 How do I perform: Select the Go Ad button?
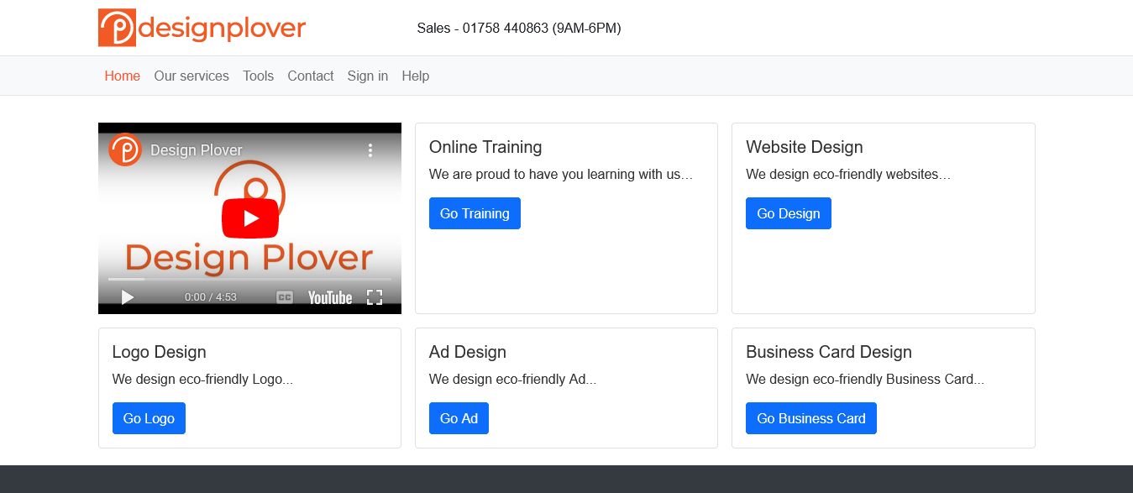click(459, 418)
